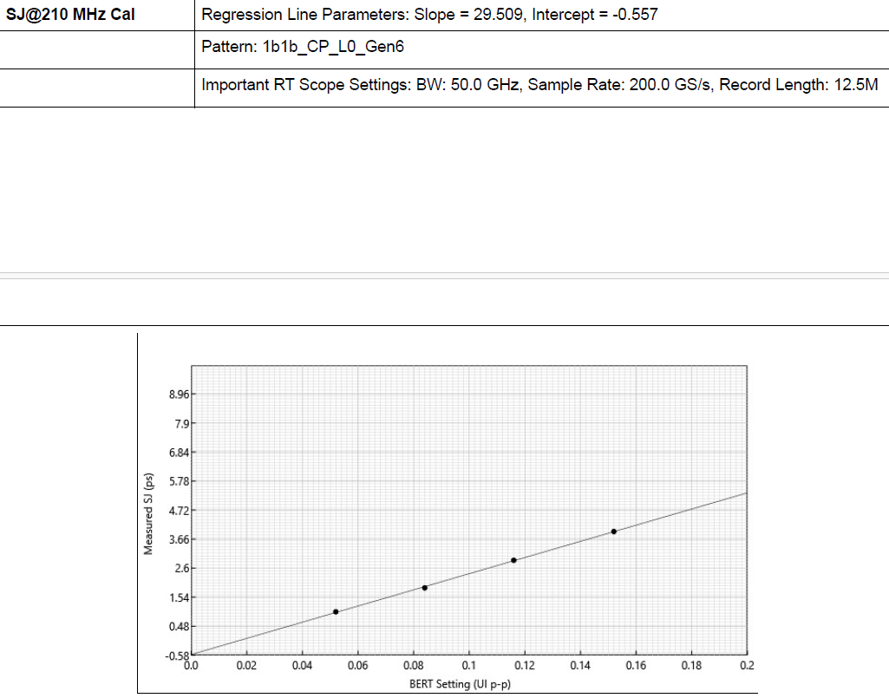Click the data point near 0.115 UI
The width and height of the screenshot is (889, 698).
tap(514, 561)
